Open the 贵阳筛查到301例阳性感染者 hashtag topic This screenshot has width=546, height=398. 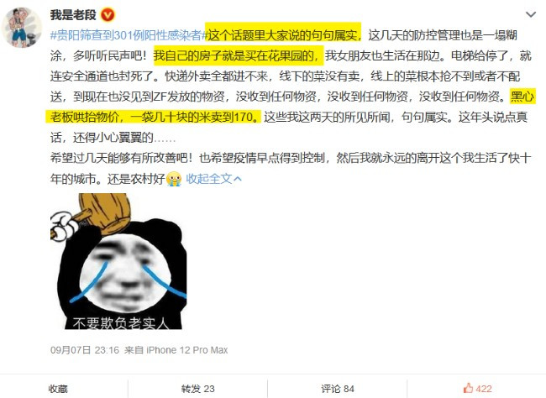pos(129,35)
